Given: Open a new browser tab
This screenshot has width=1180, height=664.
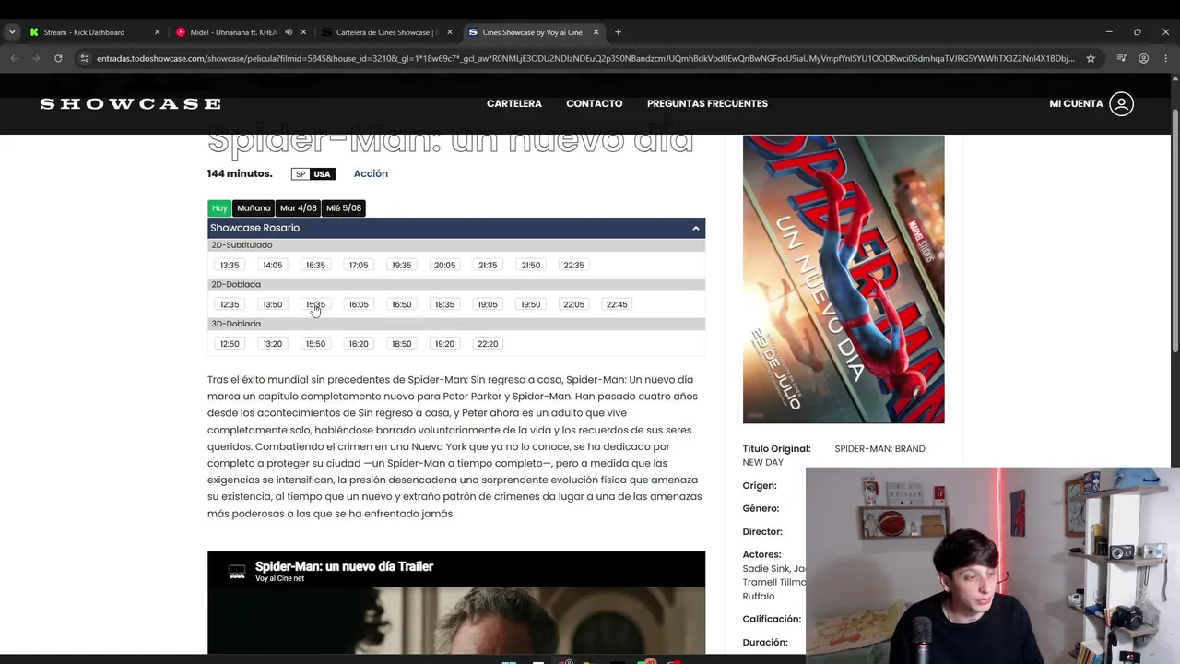Looking at the screenshot, I should [x=618, y=32].
